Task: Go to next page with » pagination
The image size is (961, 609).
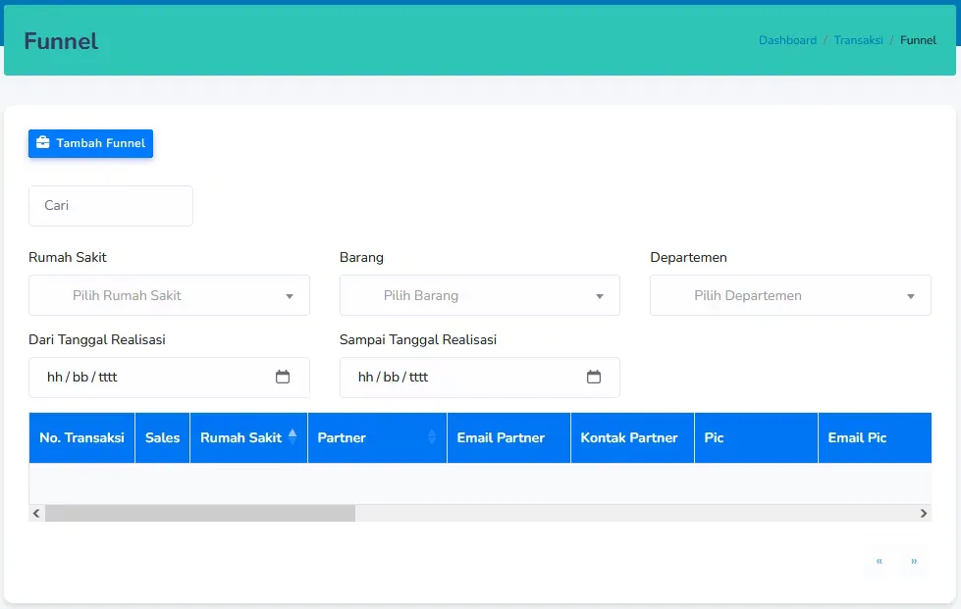Action: (914, 561)
